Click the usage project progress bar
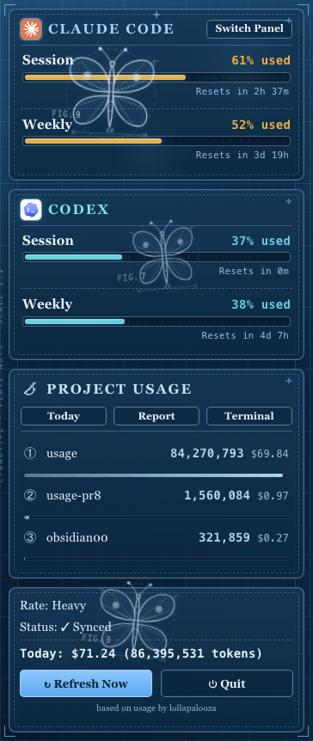 (x=156, y=475)
